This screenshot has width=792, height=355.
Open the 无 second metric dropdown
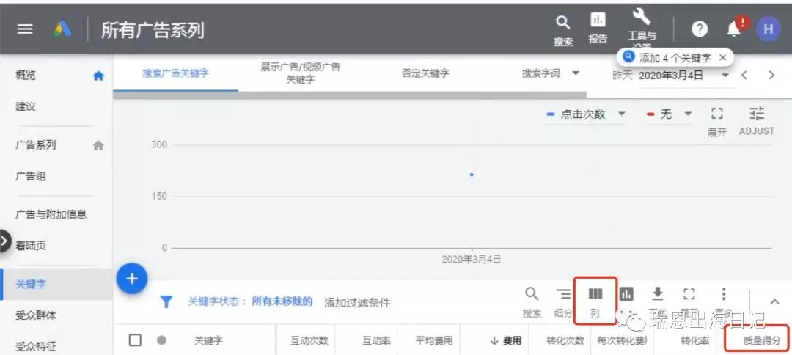(x=670, y=114)
